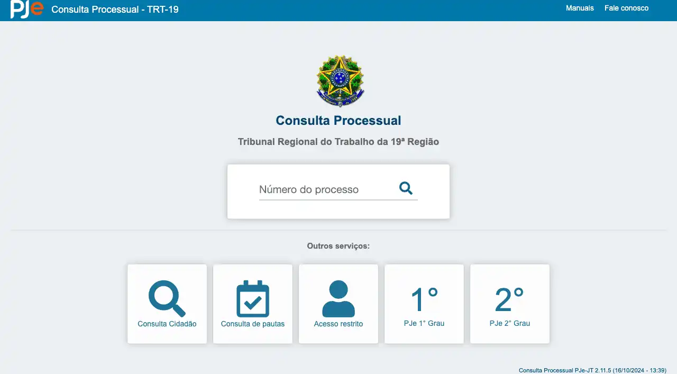This screenshot has width=677, height=374.
Task: Click the calendar checkmark icon for pautas
Action: tap(252, 299)
